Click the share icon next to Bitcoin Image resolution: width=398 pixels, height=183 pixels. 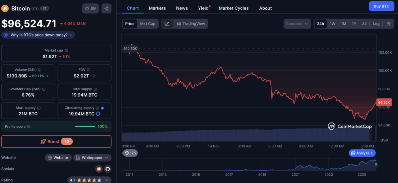click(106, 8)
